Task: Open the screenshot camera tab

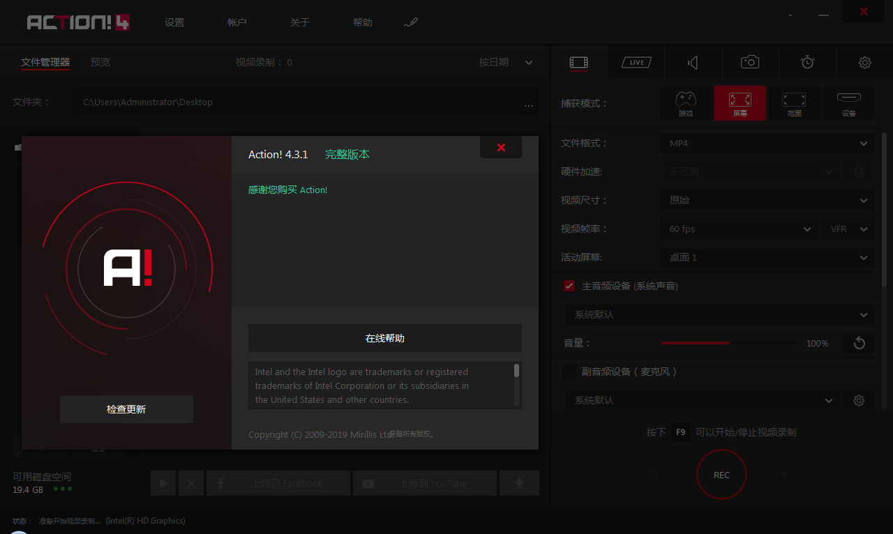Action: point(750,62)
